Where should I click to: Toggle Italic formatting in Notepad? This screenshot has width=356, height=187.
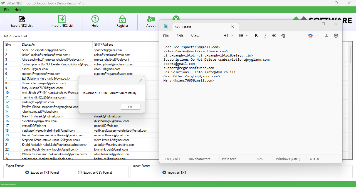(x=265, y=36)
